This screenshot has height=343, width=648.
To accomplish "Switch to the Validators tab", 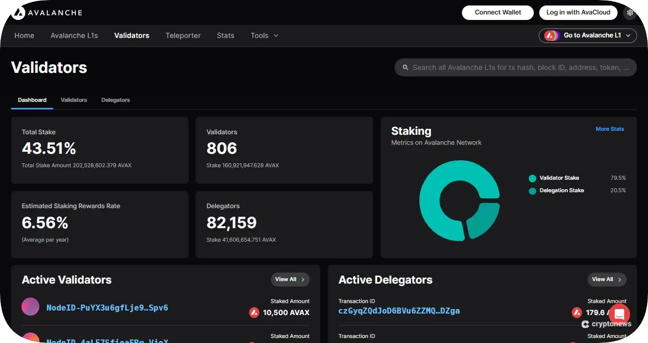I will [x=73, y=100].
